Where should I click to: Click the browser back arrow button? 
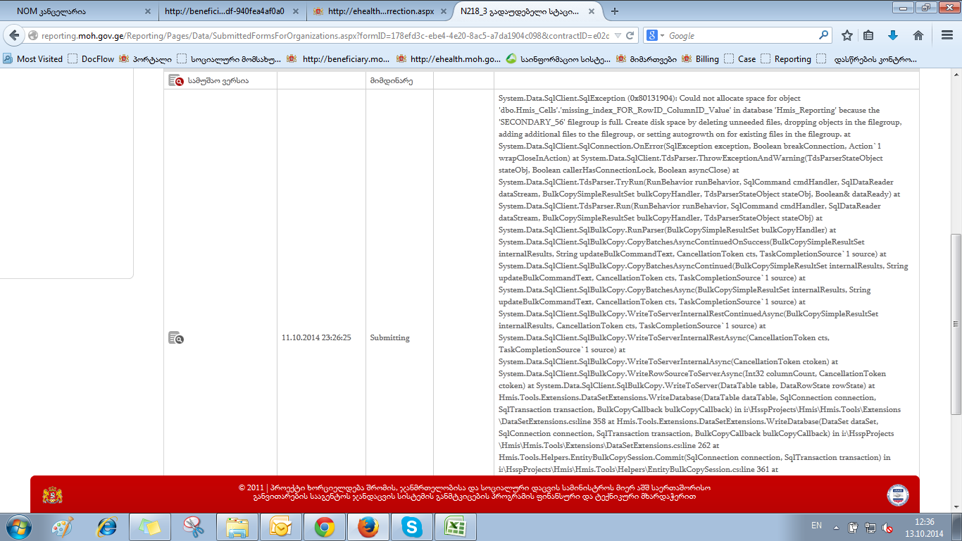[15, 36]
